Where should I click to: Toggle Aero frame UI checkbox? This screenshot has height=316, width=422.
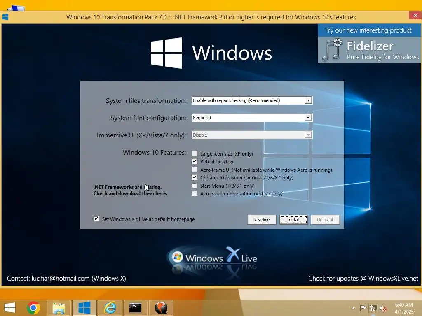point(195,169)
